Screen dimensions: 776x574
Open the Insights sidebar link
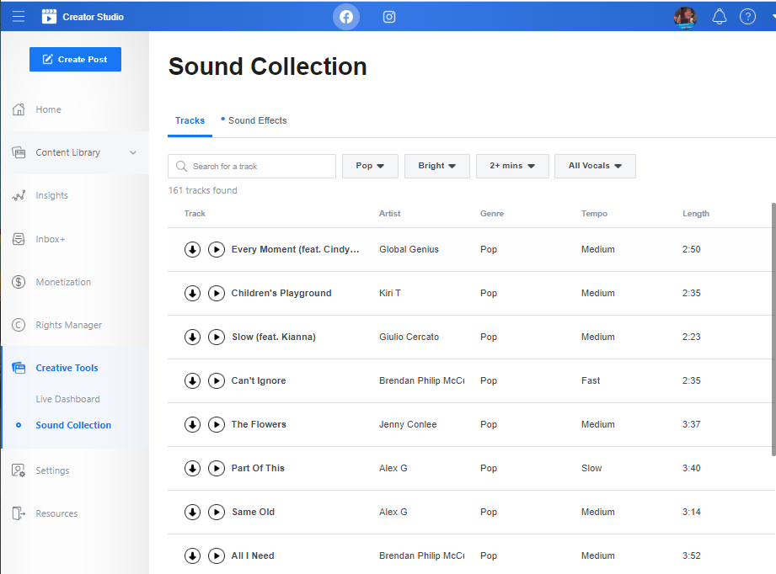(x=52, y=196)
